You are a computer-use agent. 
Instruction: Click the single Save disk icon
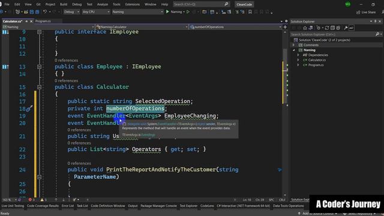[x=32, y=11]
